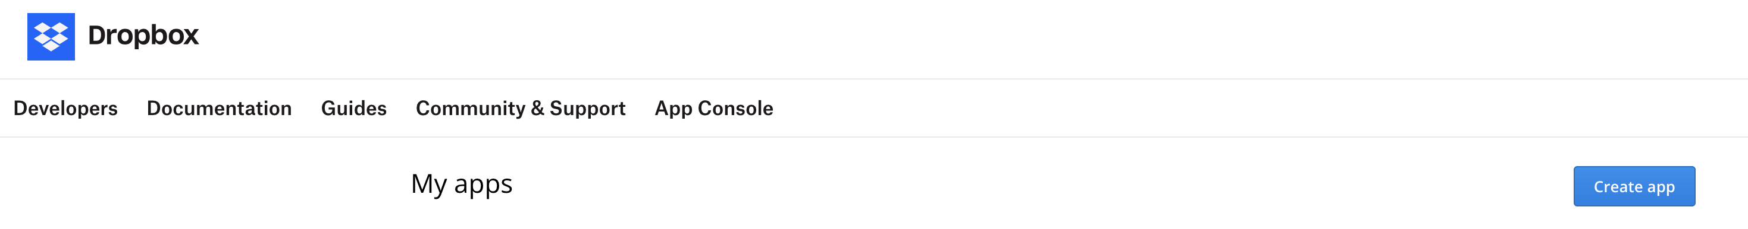
Task: Click the Create app button
Action: coord(1634,186)
